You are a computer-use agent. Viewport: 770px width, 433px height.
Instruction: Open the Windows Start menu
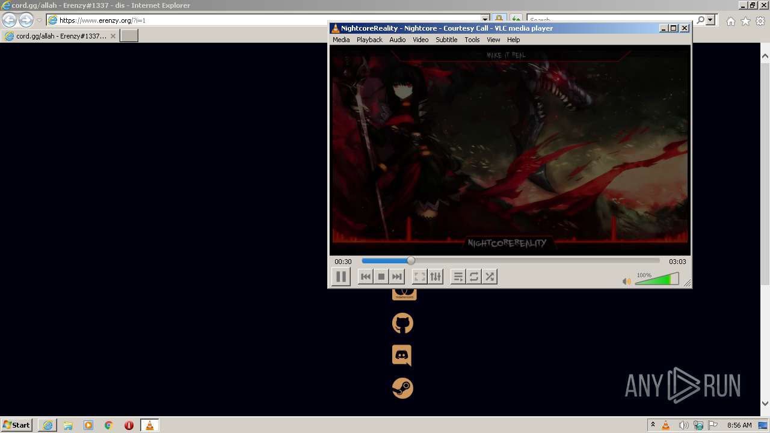pyautogui.click(x=17, y=425)
